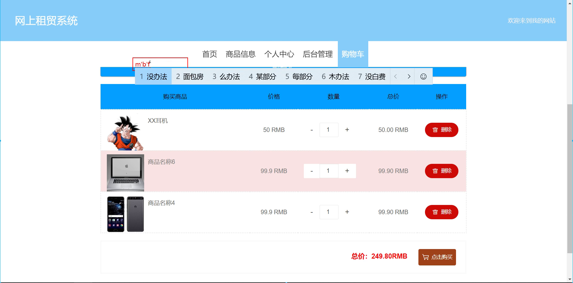This screenshot has width=573, height=283.
Task: Open the IME emoji smiley panel
Action: click(x=423, y=77)
